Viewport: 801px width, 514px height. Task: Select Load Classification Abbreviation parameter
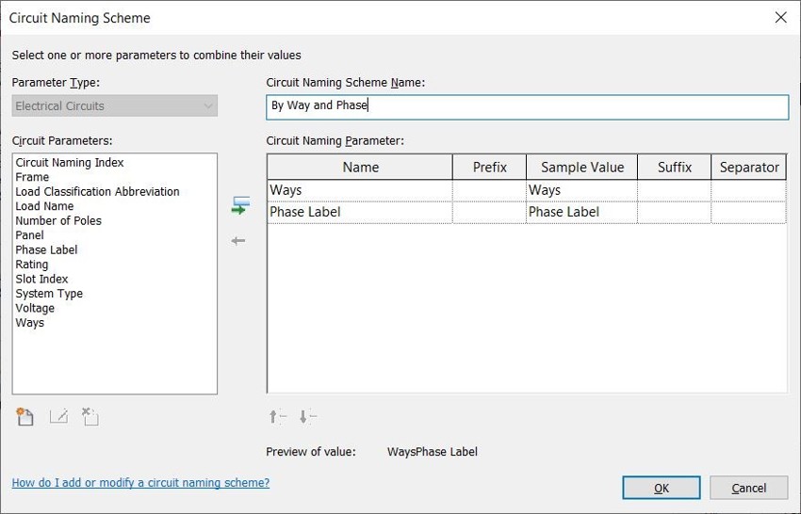[x=98, y=191]
